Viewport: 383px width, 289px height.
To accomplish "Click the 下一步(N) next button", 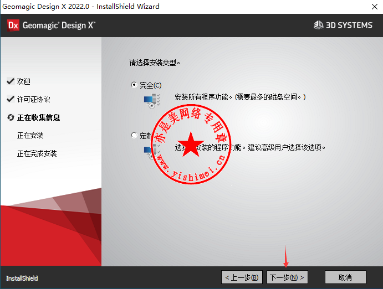I will tap(287, 277).
